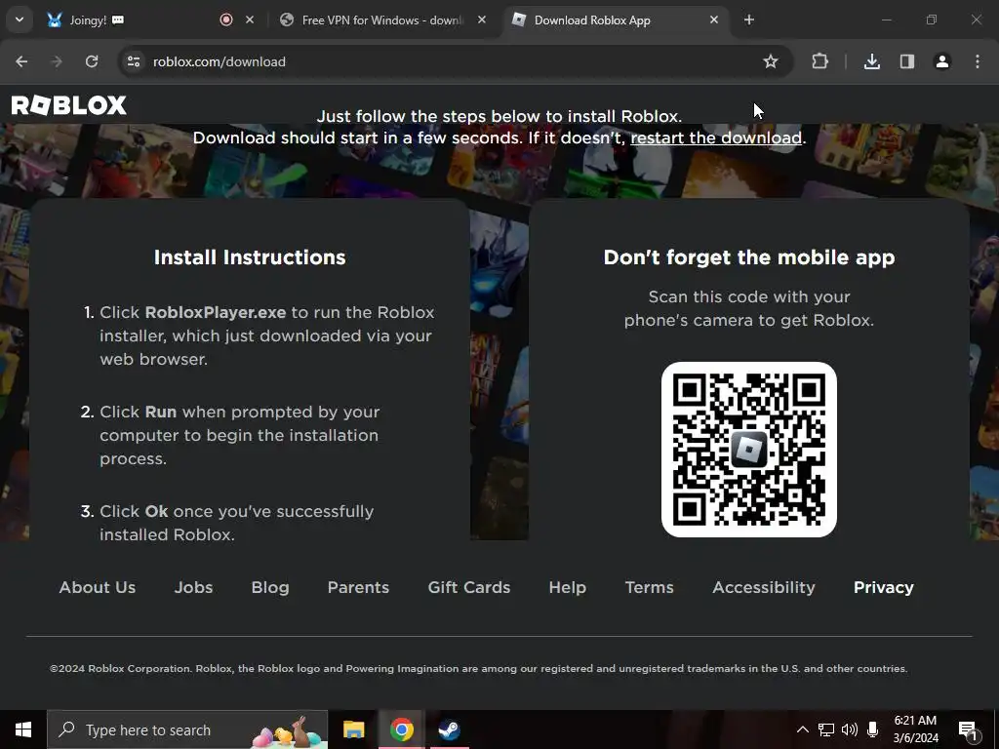The height and width of the screenshot is (749, 999).
Task: Click the Type here to search box
Action: (188, 729)
